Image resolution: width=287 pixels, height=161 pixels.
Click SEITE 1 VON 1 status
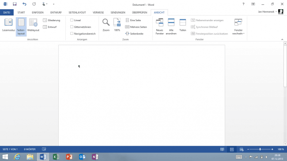point(10,149)
